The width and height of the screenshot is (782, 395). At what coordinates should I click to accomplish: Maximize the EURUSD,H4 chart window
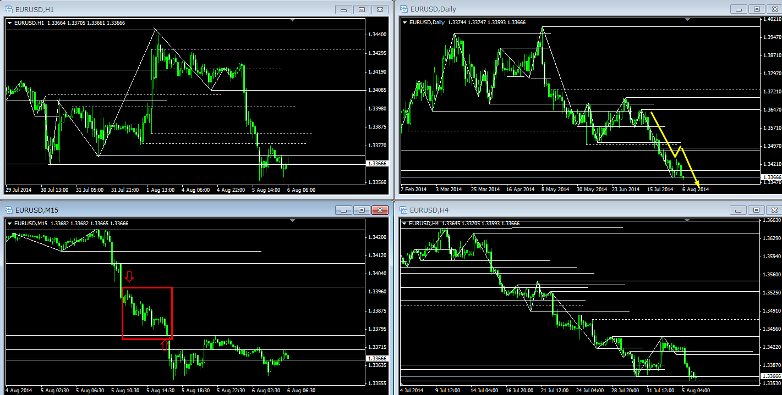point(756,210)
